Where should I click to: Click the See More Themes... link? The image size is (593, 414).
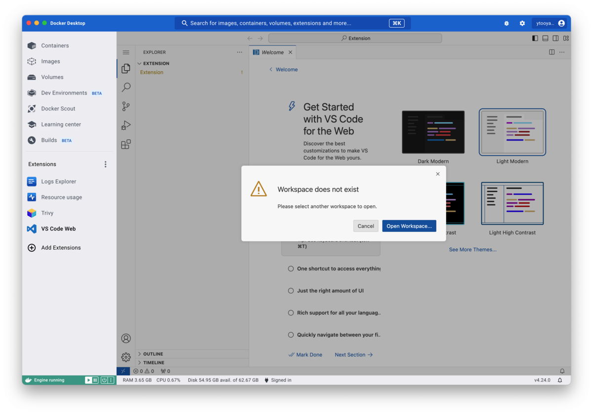pos(473,250)
